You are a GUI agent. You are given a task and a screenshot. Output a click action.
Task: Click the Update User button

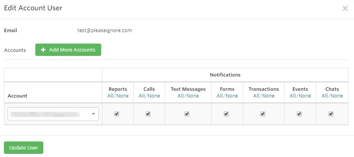pyautogui.click(x=23, y=148)
